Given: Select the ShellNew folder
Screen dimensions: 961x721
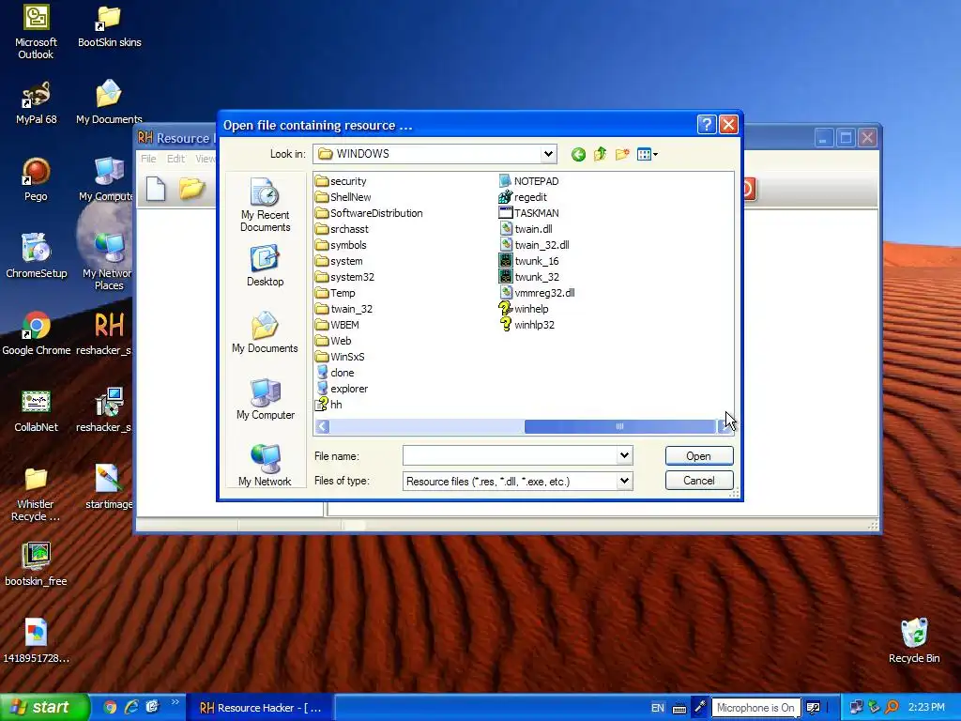Looking at the screenshot, I should pos(343,197).
